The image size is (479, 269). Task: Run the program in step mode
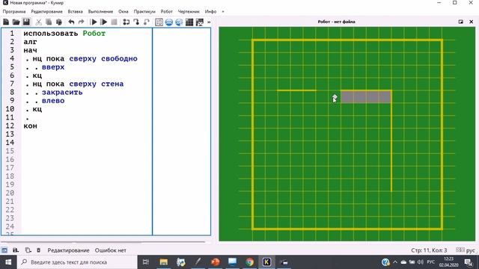[104, 22]
